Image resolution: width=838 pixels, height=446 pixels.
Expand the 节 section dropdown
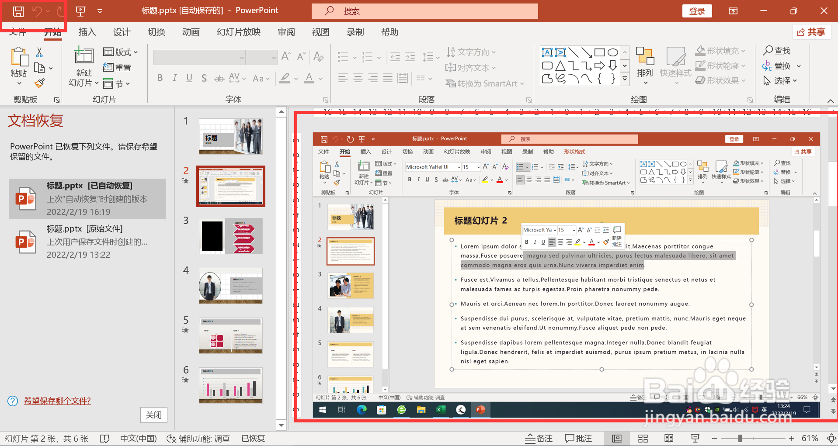coord(117,83)
